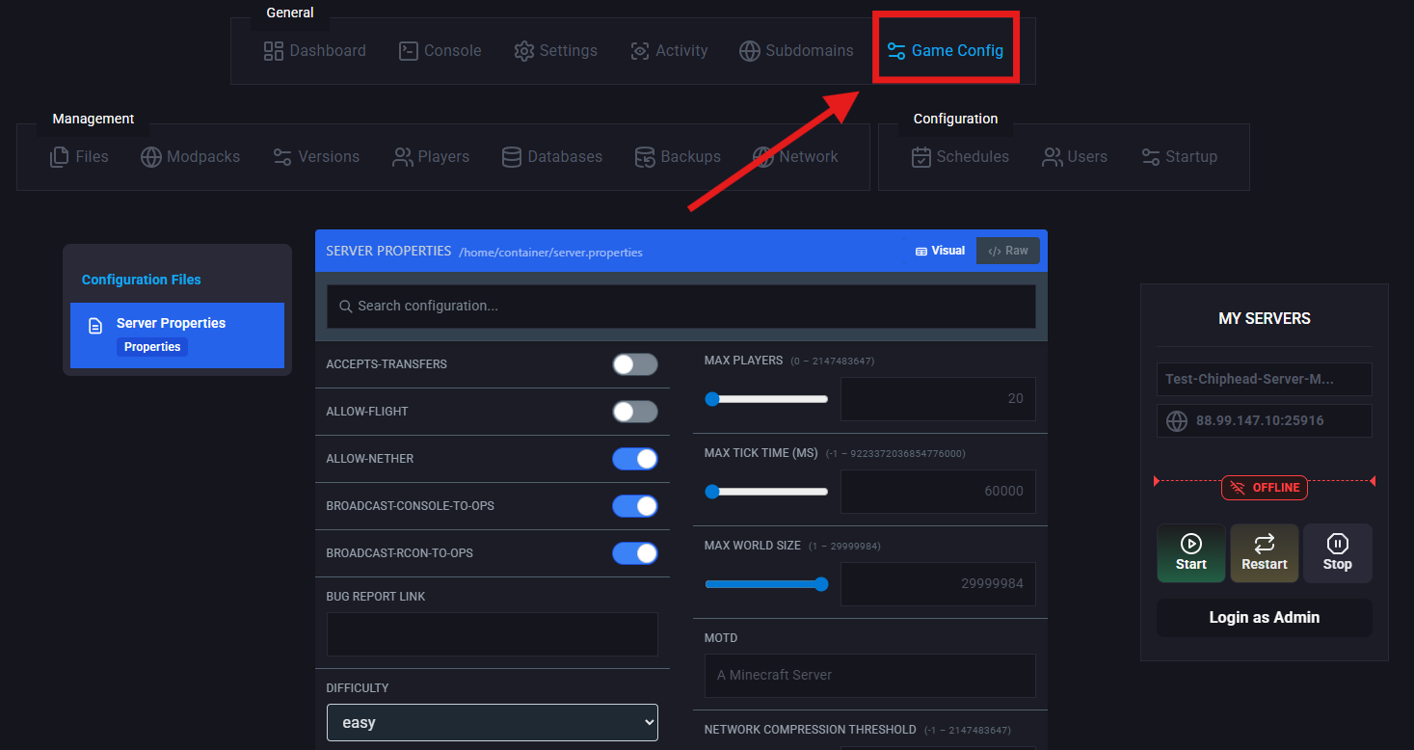Go to the Modpacks tab
This screenshot has height=750, width=1414.
coord(191,157)
